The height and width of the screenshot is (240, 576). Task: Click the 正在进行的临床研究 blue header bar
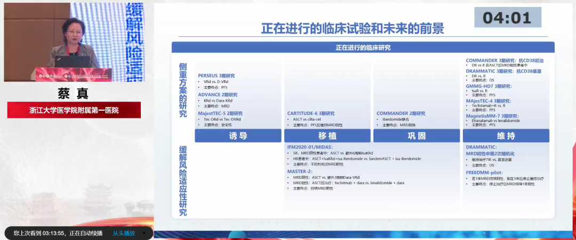tap(363, 47)
